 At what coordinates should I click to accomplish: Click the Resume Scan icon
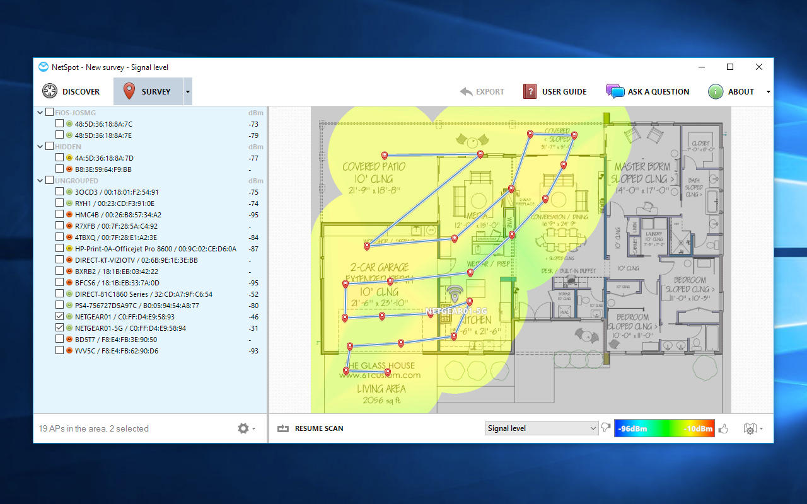pos(283,428)
